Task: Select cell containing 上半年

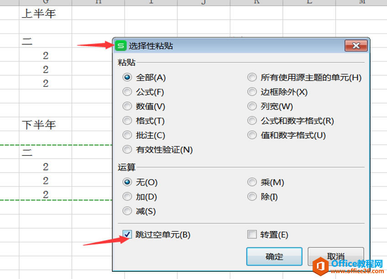Action: click(45, 13)
